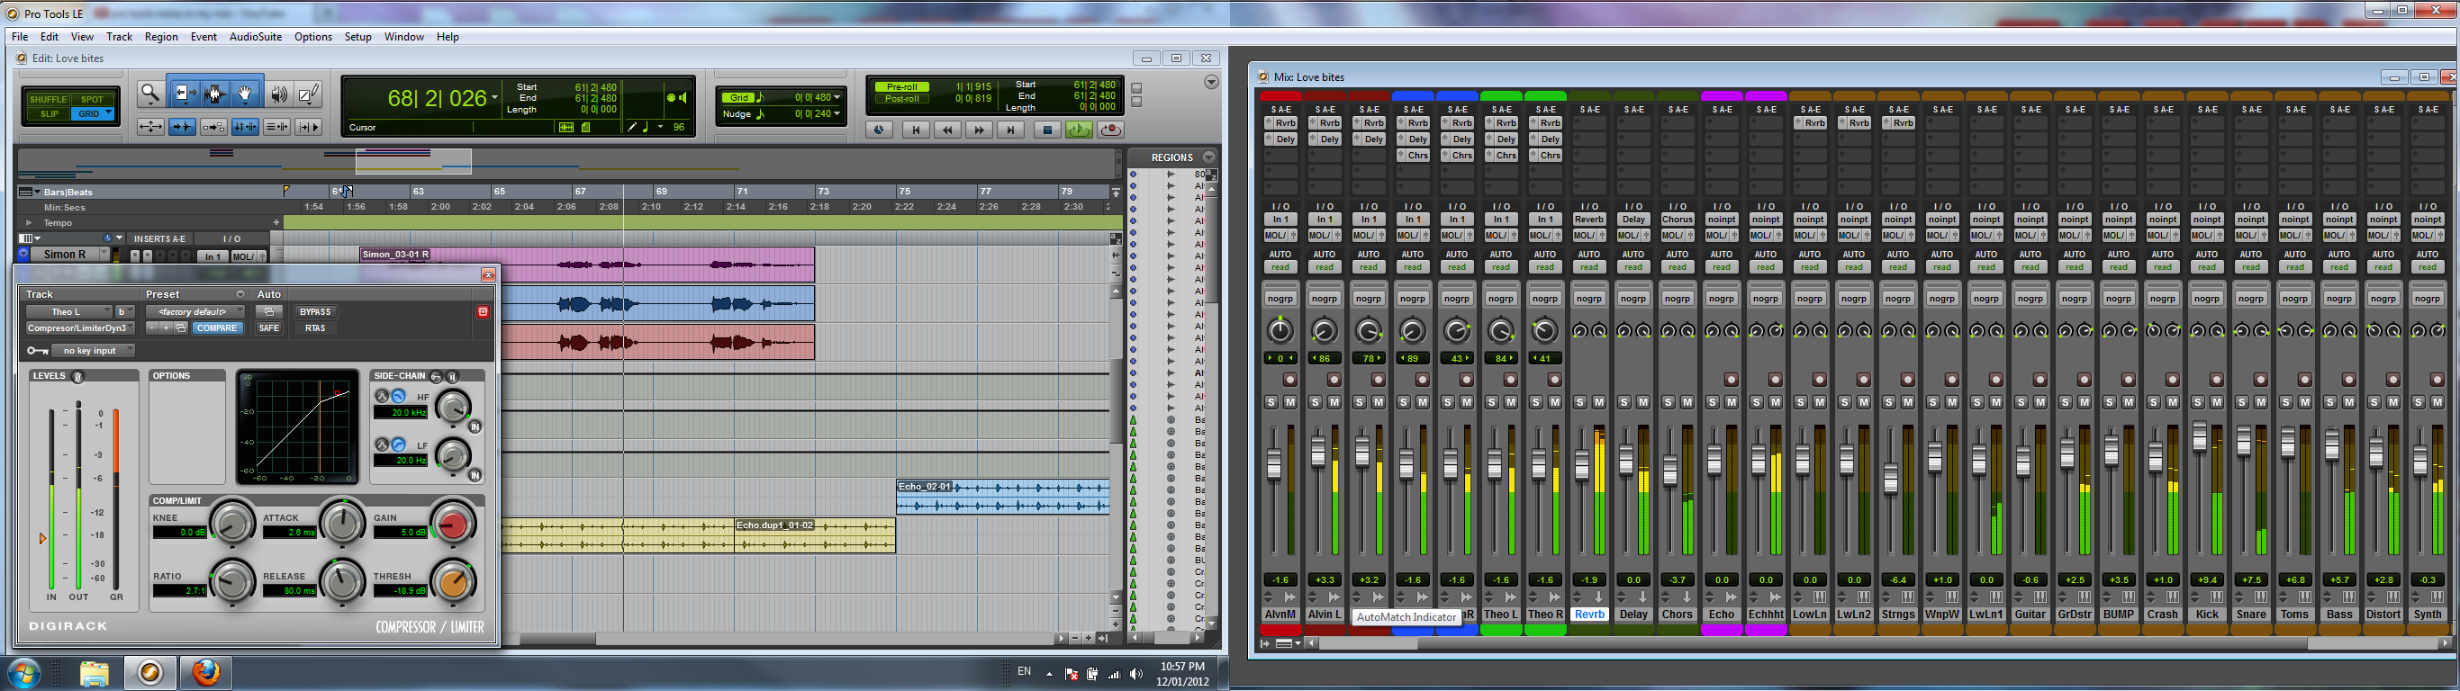Toggle the Post-roll button
This screenshot has height=691, width=2460.
pos(901,99)
